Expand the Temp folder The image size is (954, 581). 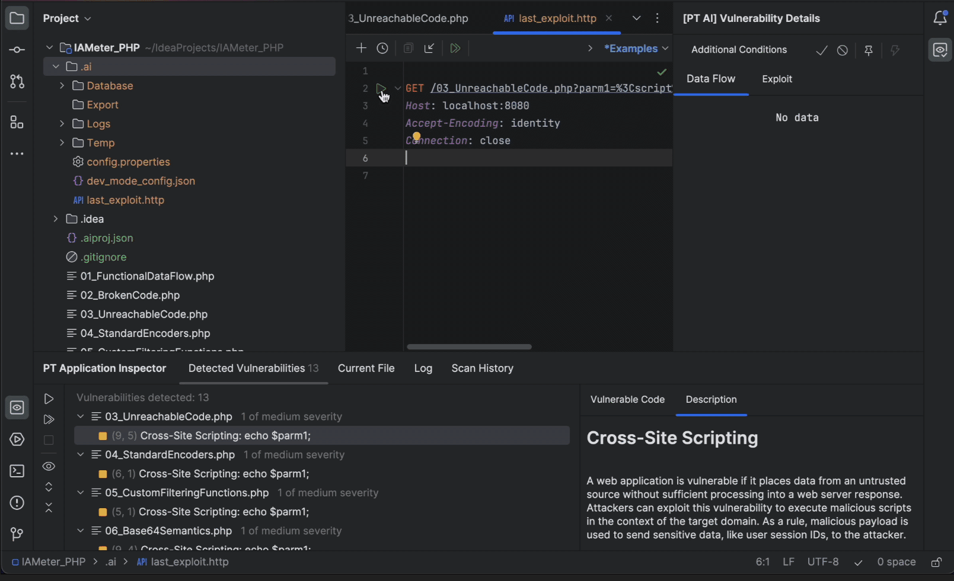pyautogui.click(x=62, y=143)
